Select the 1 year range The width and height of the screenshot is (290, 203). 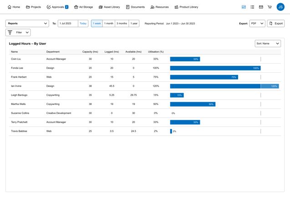(x=134, y=24)
